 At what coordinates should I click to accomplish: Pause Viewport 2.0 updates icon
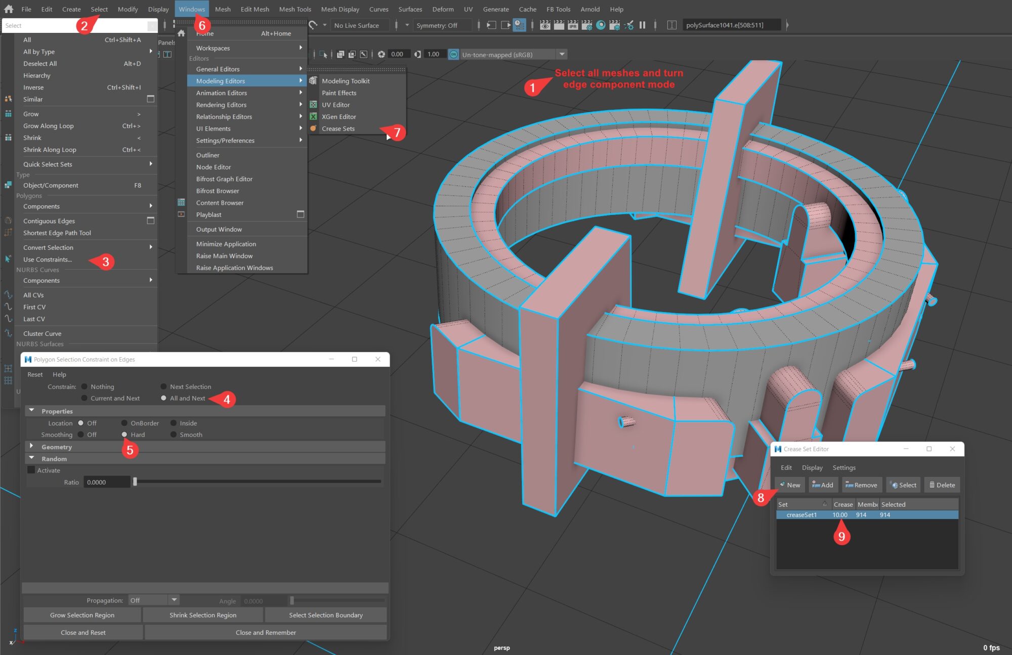(642, 25)
